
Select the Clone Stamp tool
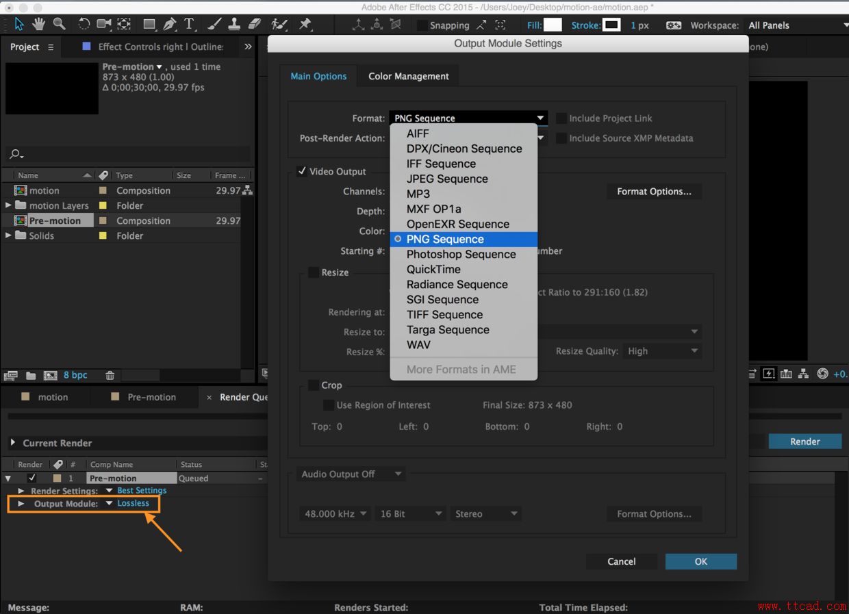pos(233,24)
